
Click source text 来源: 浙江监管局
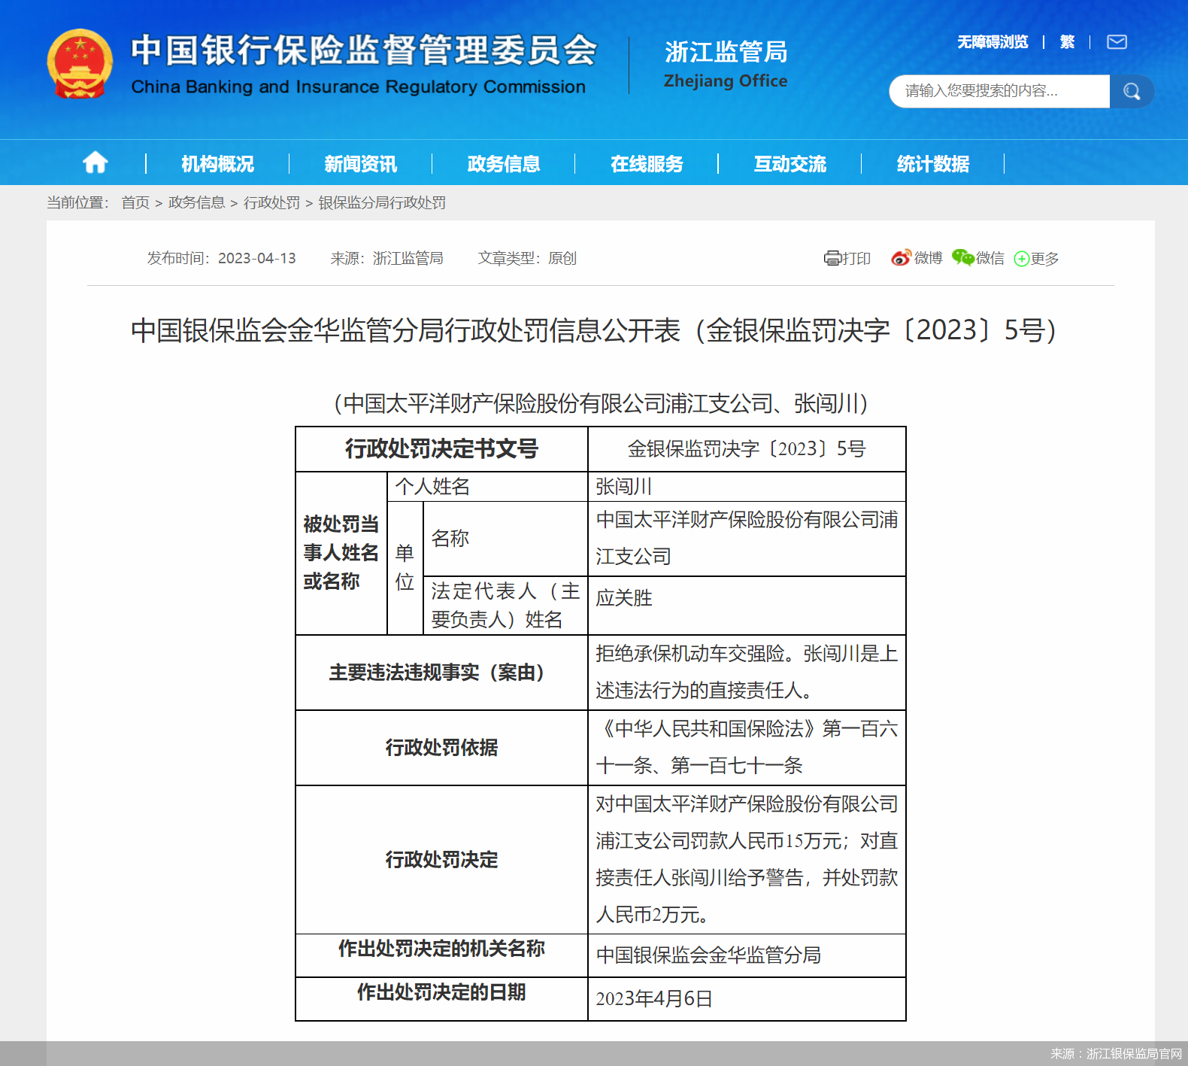click(x=386, y=258)
